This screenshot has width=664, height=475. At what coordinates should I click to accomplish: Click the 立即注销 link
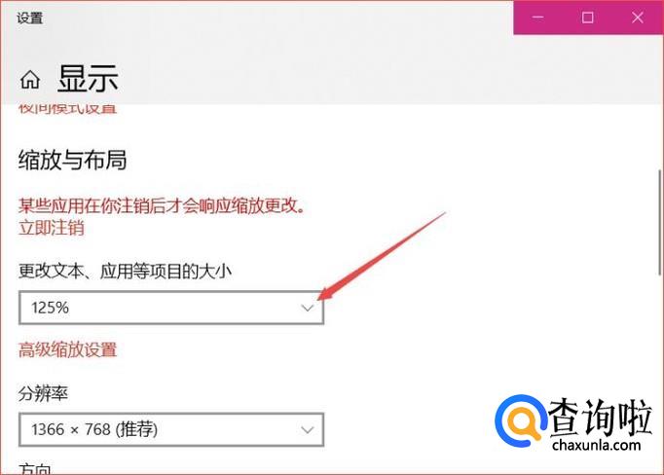(52, 228)
